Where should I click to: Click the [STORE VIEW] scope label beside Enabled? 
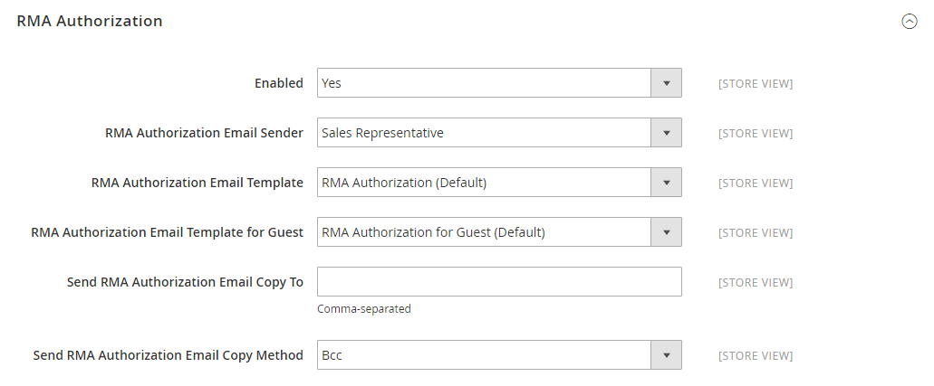tap(755, 84)
